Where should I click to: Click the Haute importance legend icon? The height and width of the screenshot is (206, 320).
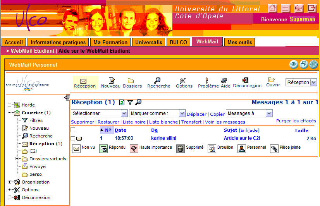pos(134,149)
